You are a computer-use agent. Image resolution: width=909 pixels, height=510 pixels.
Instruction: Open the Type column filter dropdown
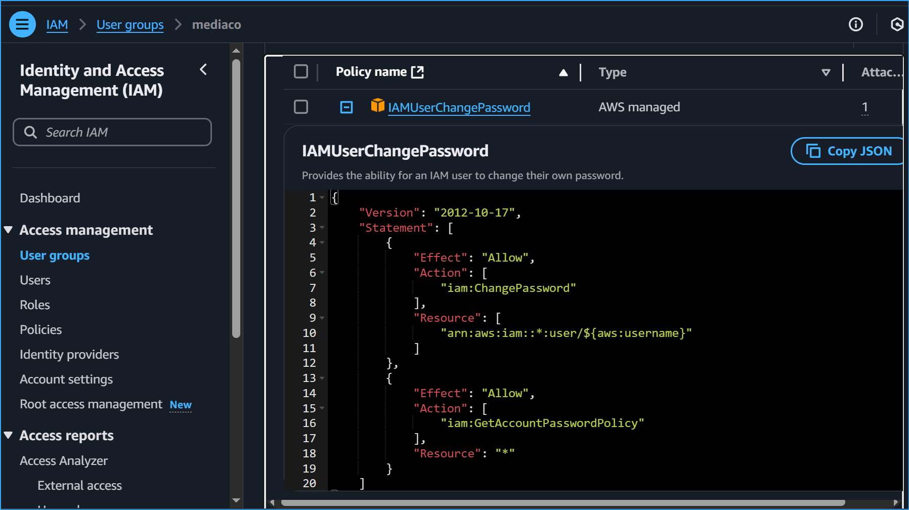tap(826, 72)
